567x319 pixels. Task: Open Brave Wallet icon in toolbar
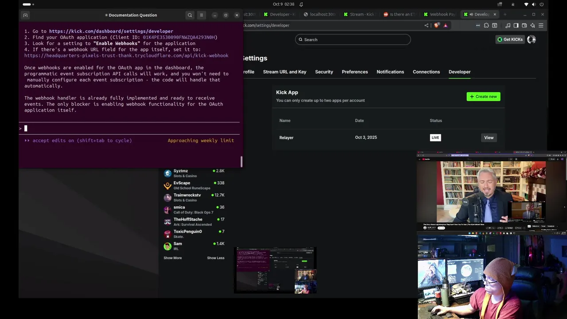[524, 25]
